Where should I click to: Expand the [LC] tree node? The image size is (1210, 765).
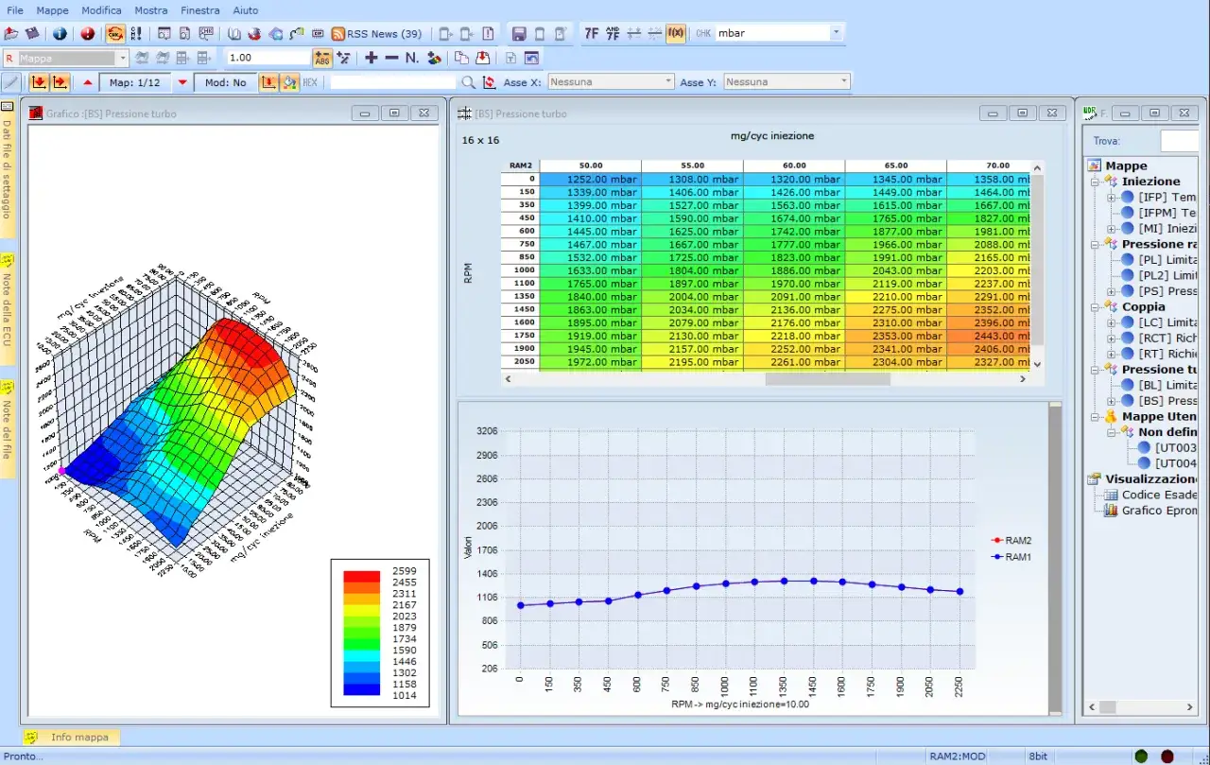tap(1111, 322)
